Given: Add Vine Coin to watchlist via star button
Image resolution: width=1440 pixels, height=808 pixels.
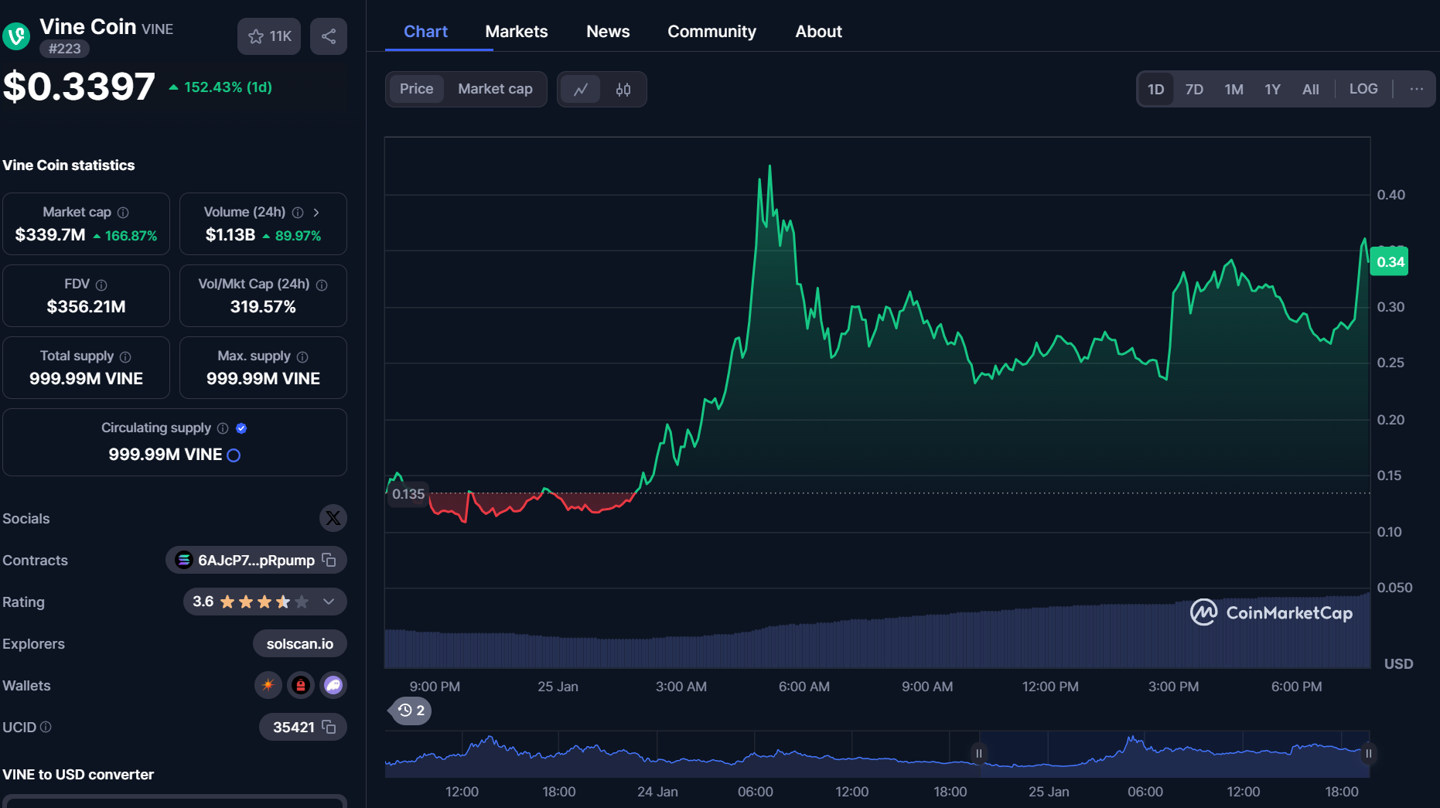Looking at the screenshot, I should 268,36.
